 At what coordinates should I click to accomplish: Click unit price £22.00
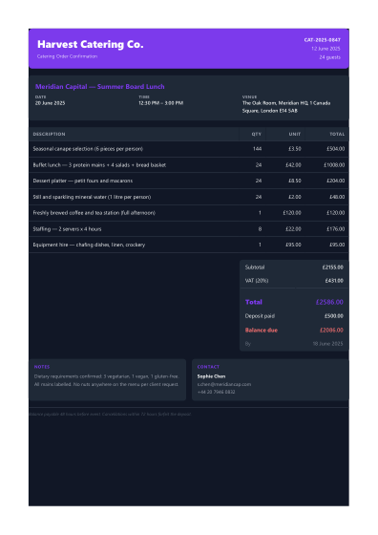pyautogui.click(x=293, y=229)
